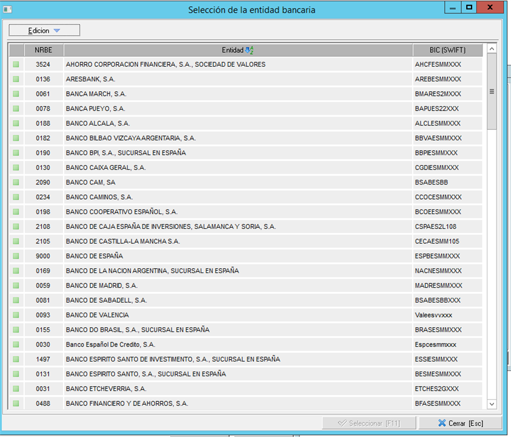Click the green marker for BANCO ETCHEVERRIA row
Viewport: 511px width, 437px height.
point(16,388)
